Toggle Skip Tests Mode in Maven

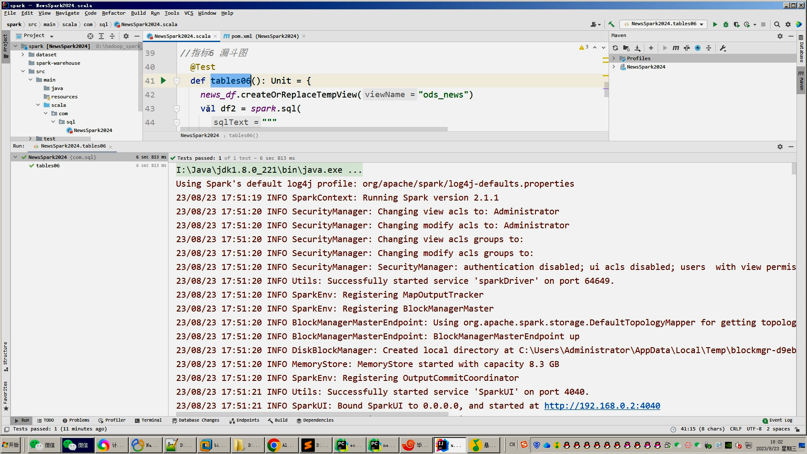(x=698, y=48)
